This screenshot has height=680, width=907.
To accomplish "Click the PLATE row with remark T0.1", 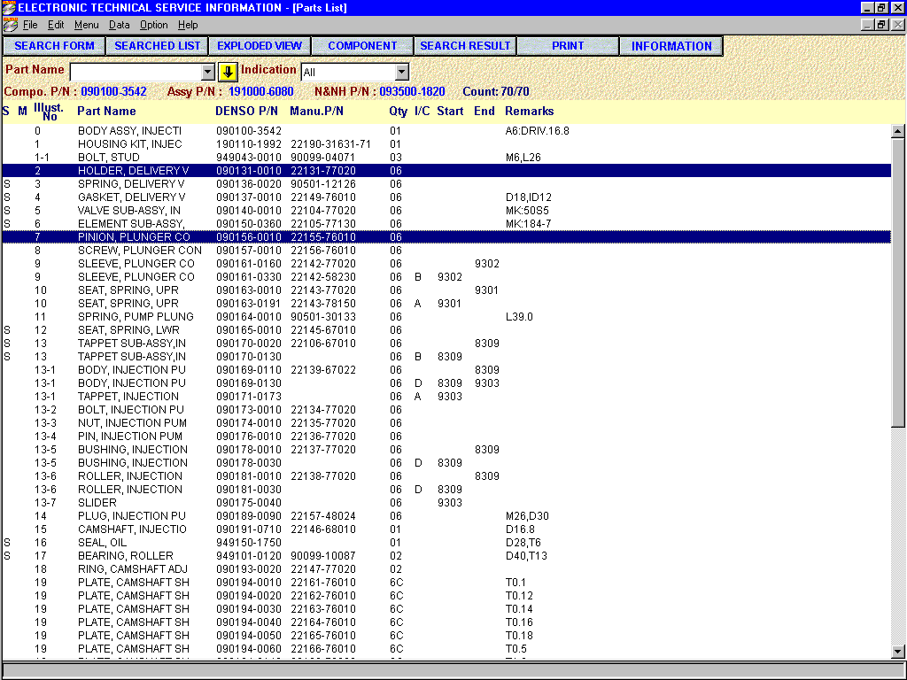I will (446, 583).
